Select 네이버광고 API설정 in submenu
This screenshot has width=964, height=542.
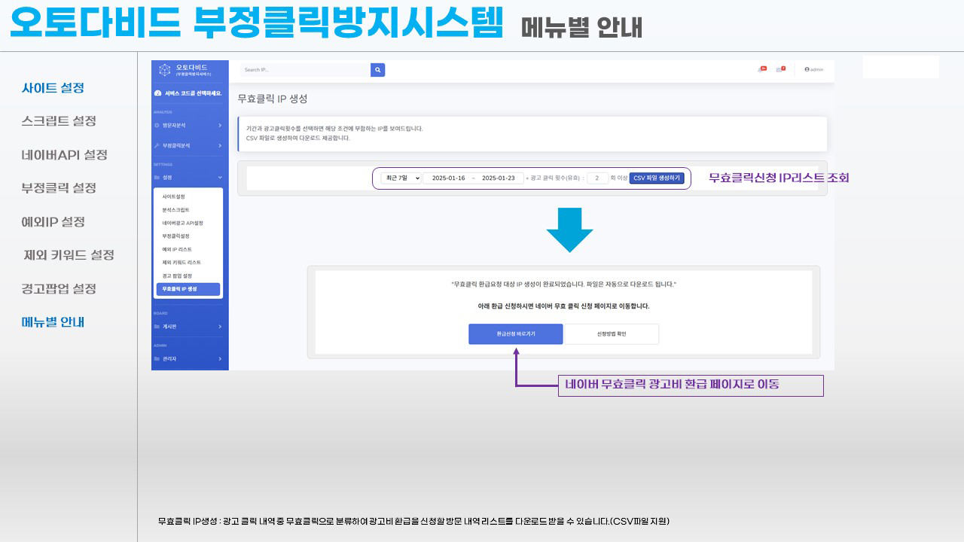182,223
